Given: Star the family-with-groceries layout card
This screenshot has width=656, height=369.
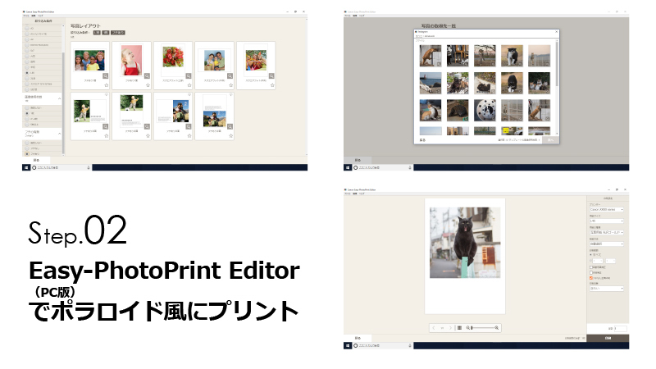Looking at the screenshot, I should (230, 85).
